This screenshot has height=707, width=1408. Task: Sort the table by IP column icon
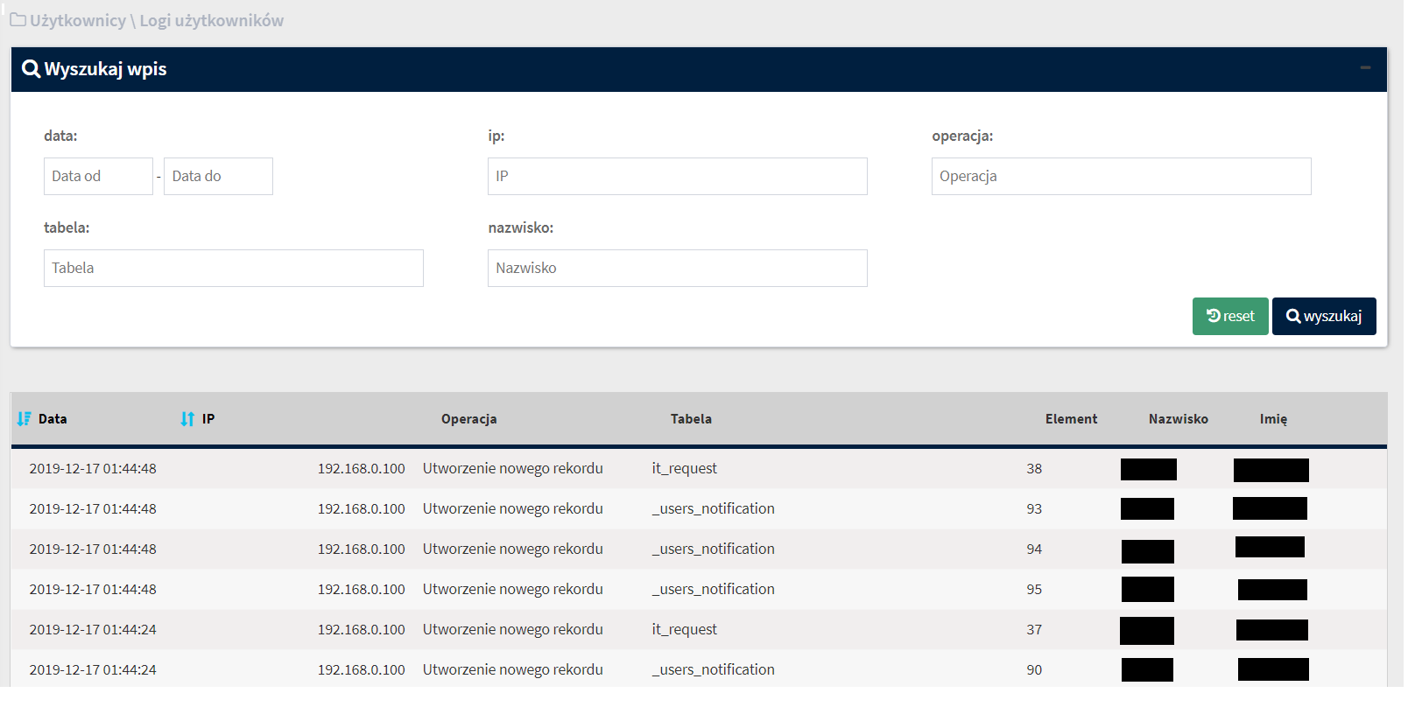pos(187,419)
